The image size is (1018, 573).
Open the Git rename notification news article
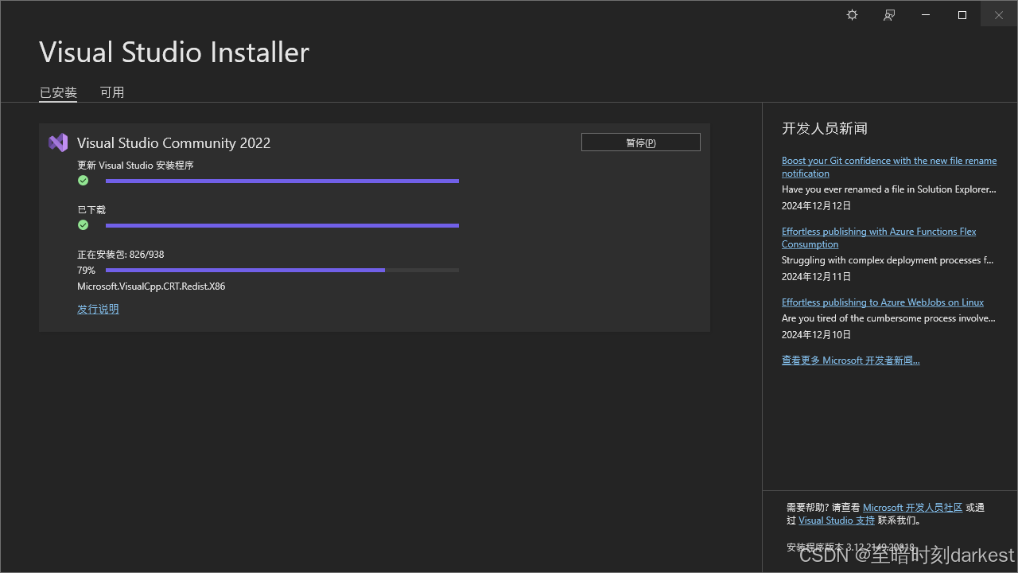(888, 166)
